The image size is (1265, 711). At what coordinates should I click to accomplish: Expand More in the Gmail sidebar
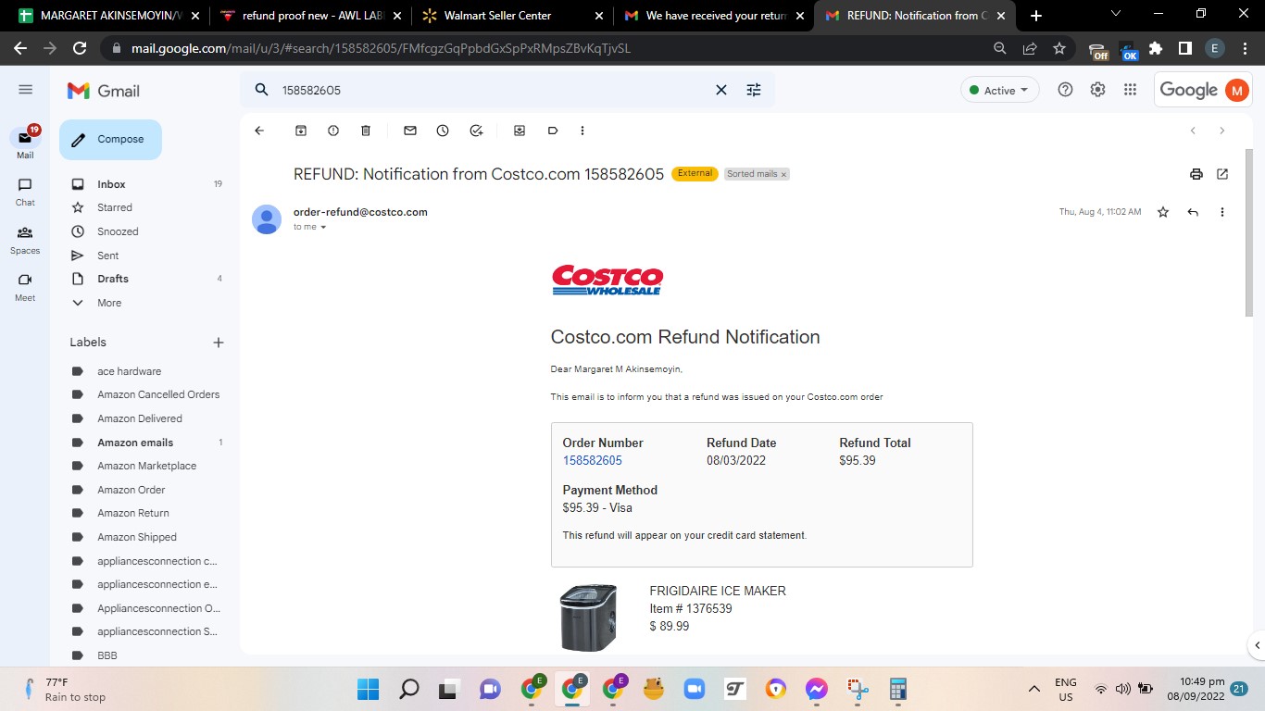click(109, 303)
